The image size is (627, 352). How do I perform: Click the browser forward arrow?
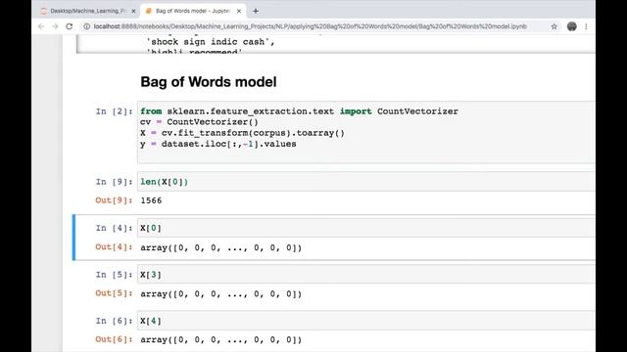55,26
